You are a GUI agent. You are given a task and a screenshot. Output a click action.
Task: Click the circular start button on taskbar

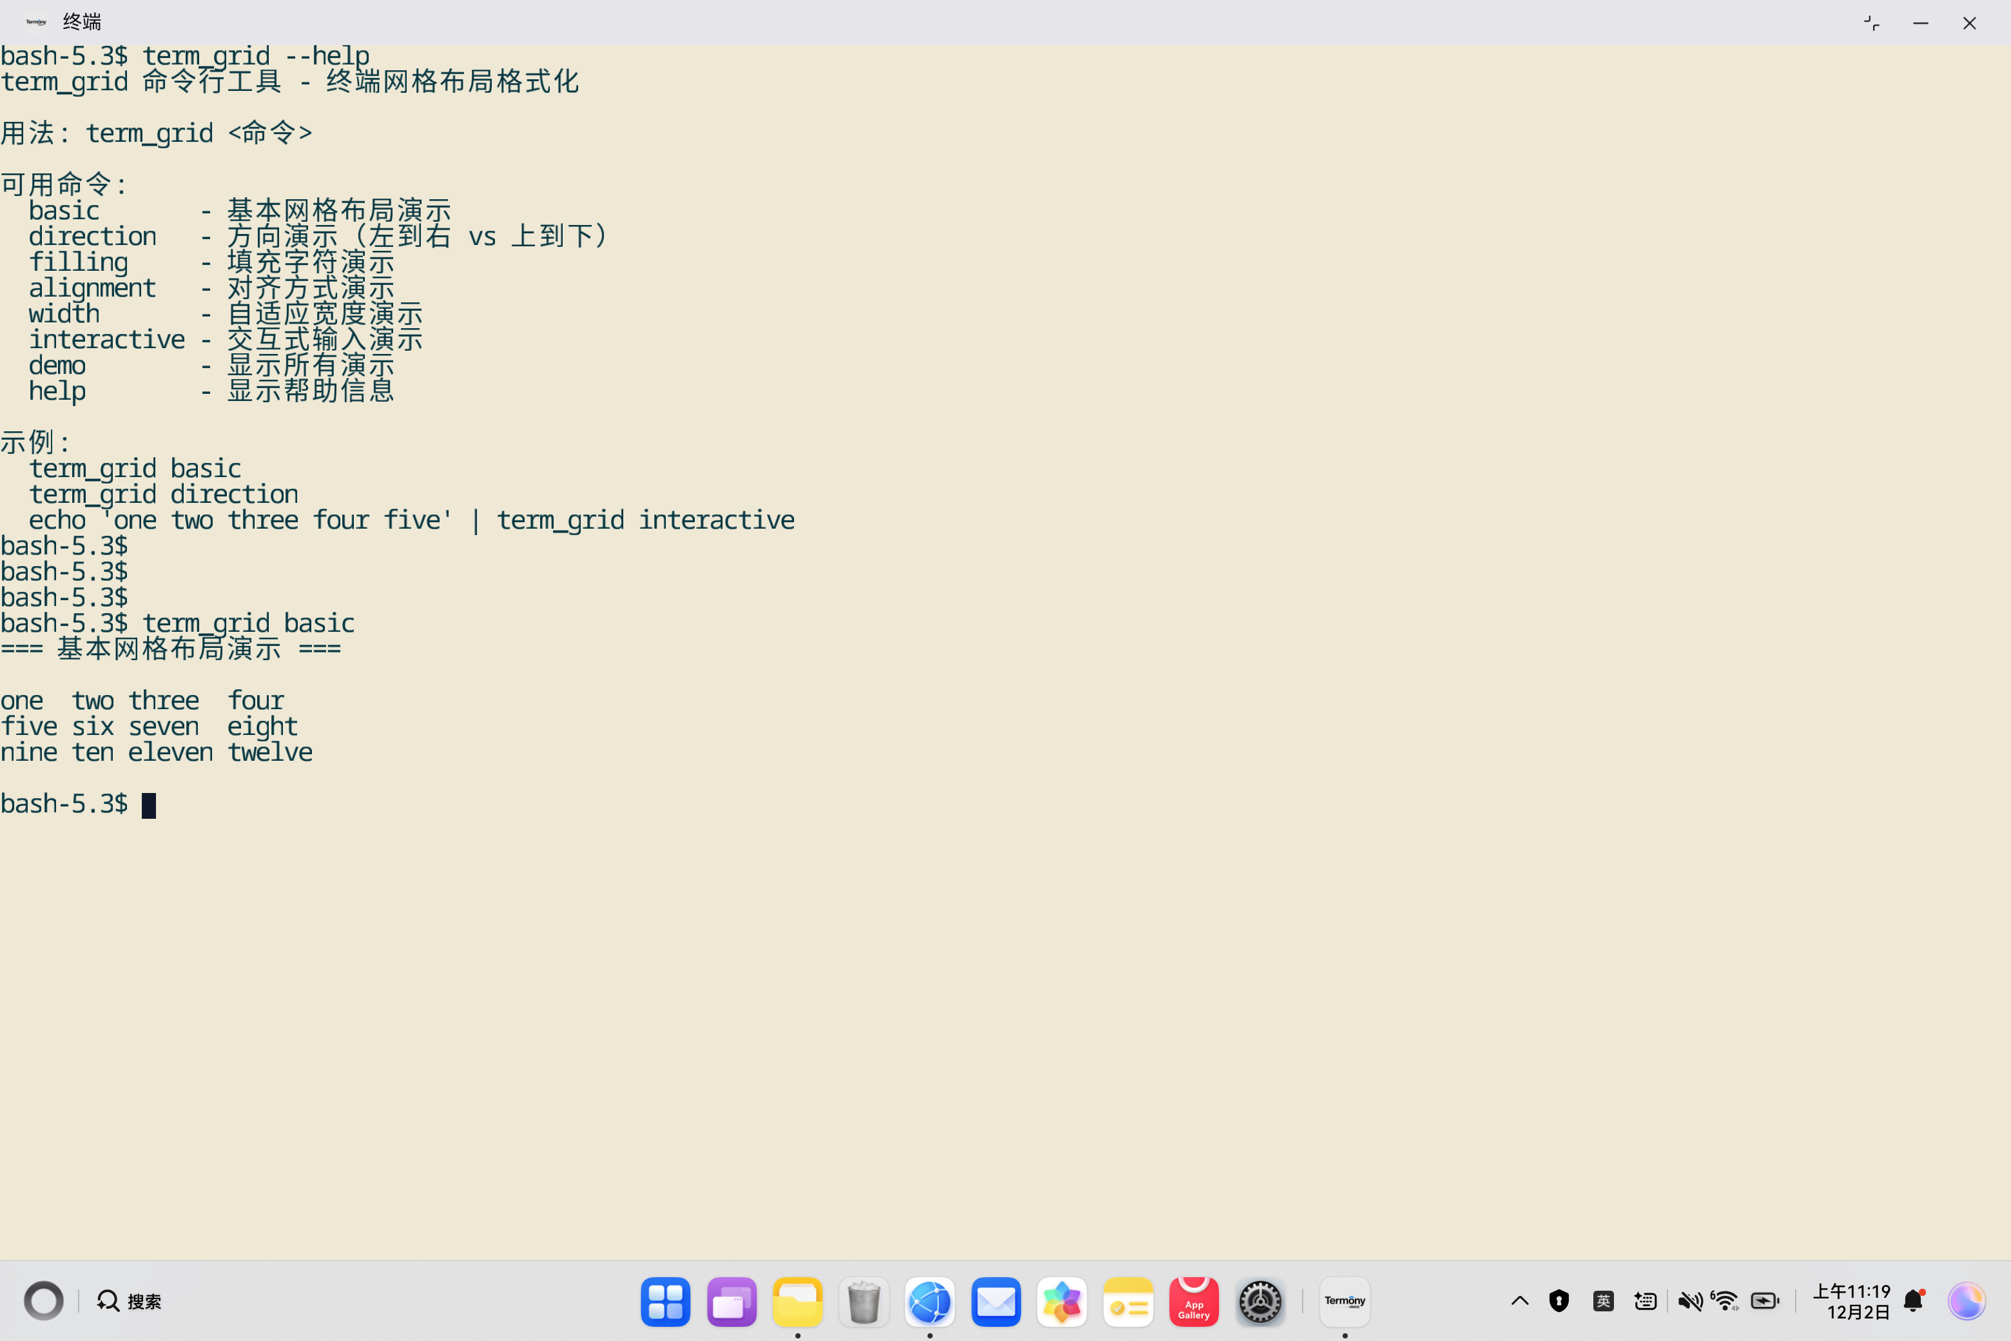click(x=44, y=1301)
